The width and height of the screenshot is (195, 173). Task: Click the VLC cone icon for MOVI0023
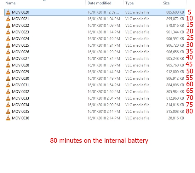coord(8,32)
